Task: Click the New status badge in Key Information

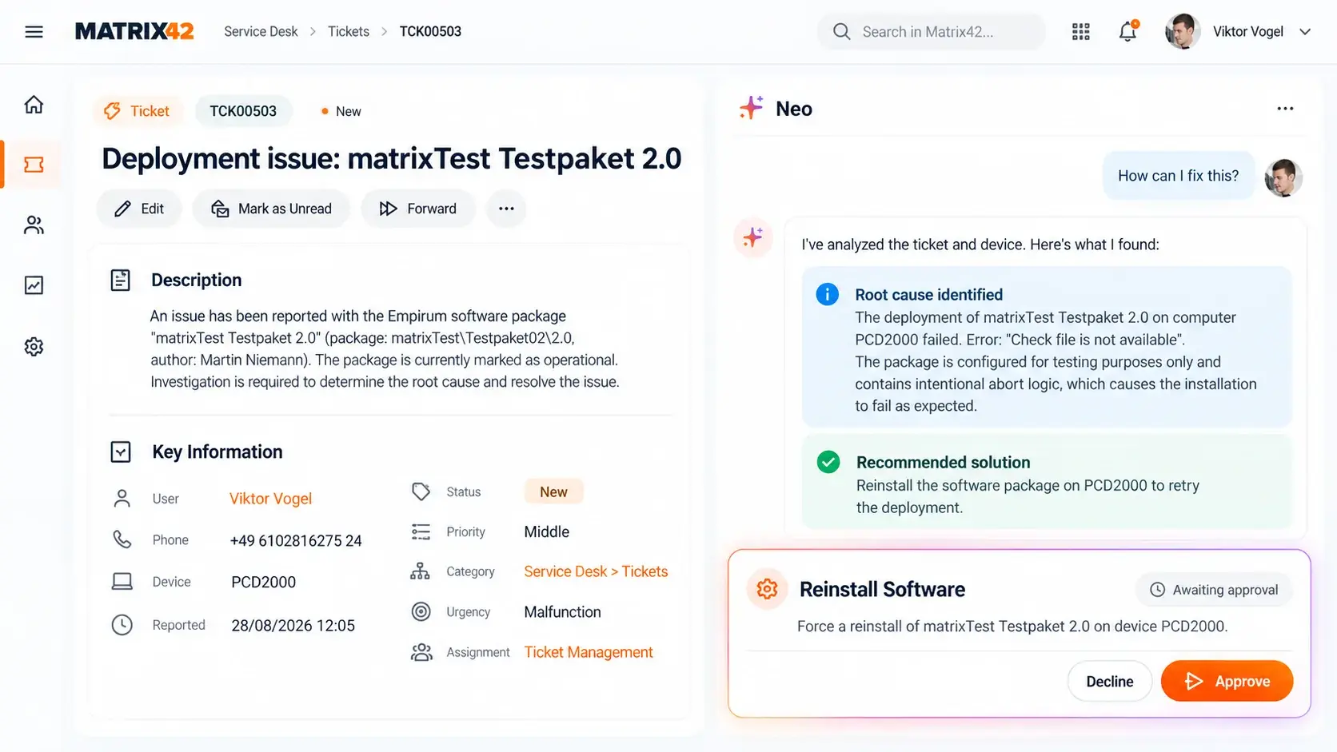Action: click(553, 491)
